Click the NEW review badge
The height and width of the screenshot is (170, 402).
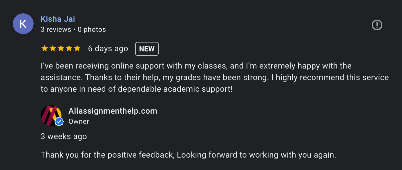tap(147, 49)
